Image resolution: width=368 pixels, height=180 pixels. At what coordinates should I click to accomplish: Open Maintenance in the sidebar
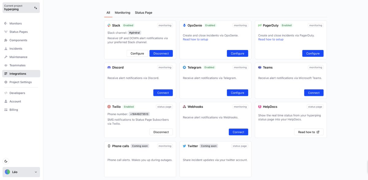21,57
